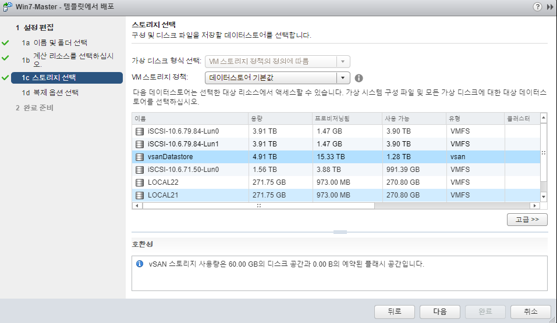
Task: Click datastore icon for LOCAL22
Action: point(140,182)
